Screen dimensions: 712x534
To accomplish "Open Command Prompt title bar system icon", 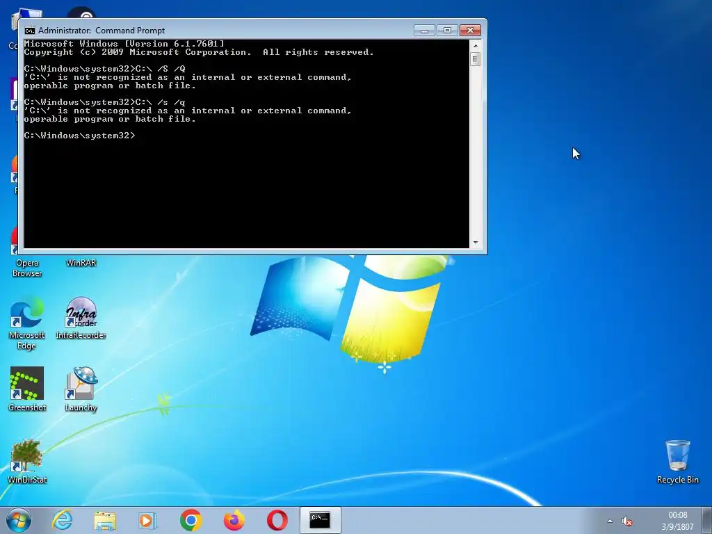I will [x=30, y=31].
